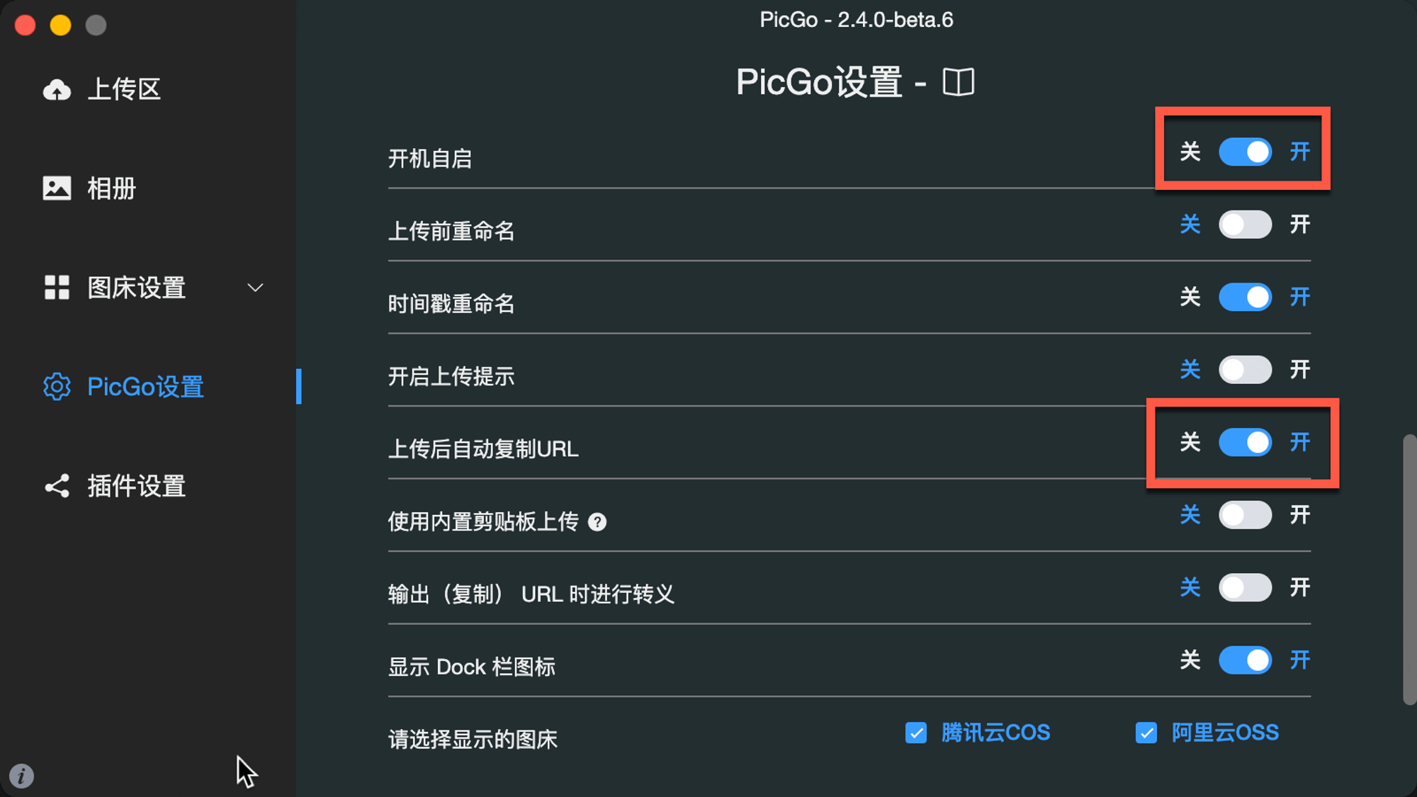Turn off the 显示 Dock 栏图标 switch

pyautogui.click(x=1245, y=660)
